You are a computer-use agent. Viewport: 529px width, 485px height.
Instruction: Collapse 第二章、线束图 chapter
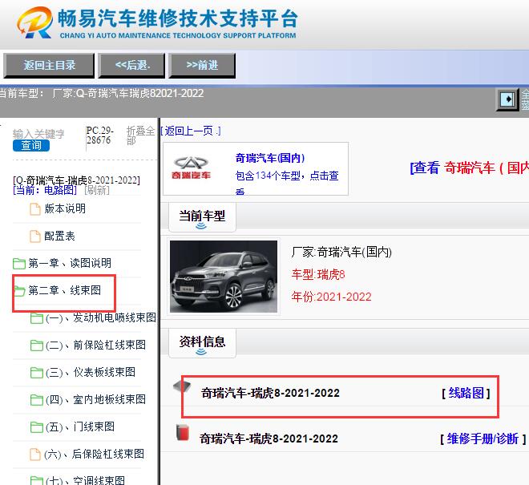click(64, 290)
